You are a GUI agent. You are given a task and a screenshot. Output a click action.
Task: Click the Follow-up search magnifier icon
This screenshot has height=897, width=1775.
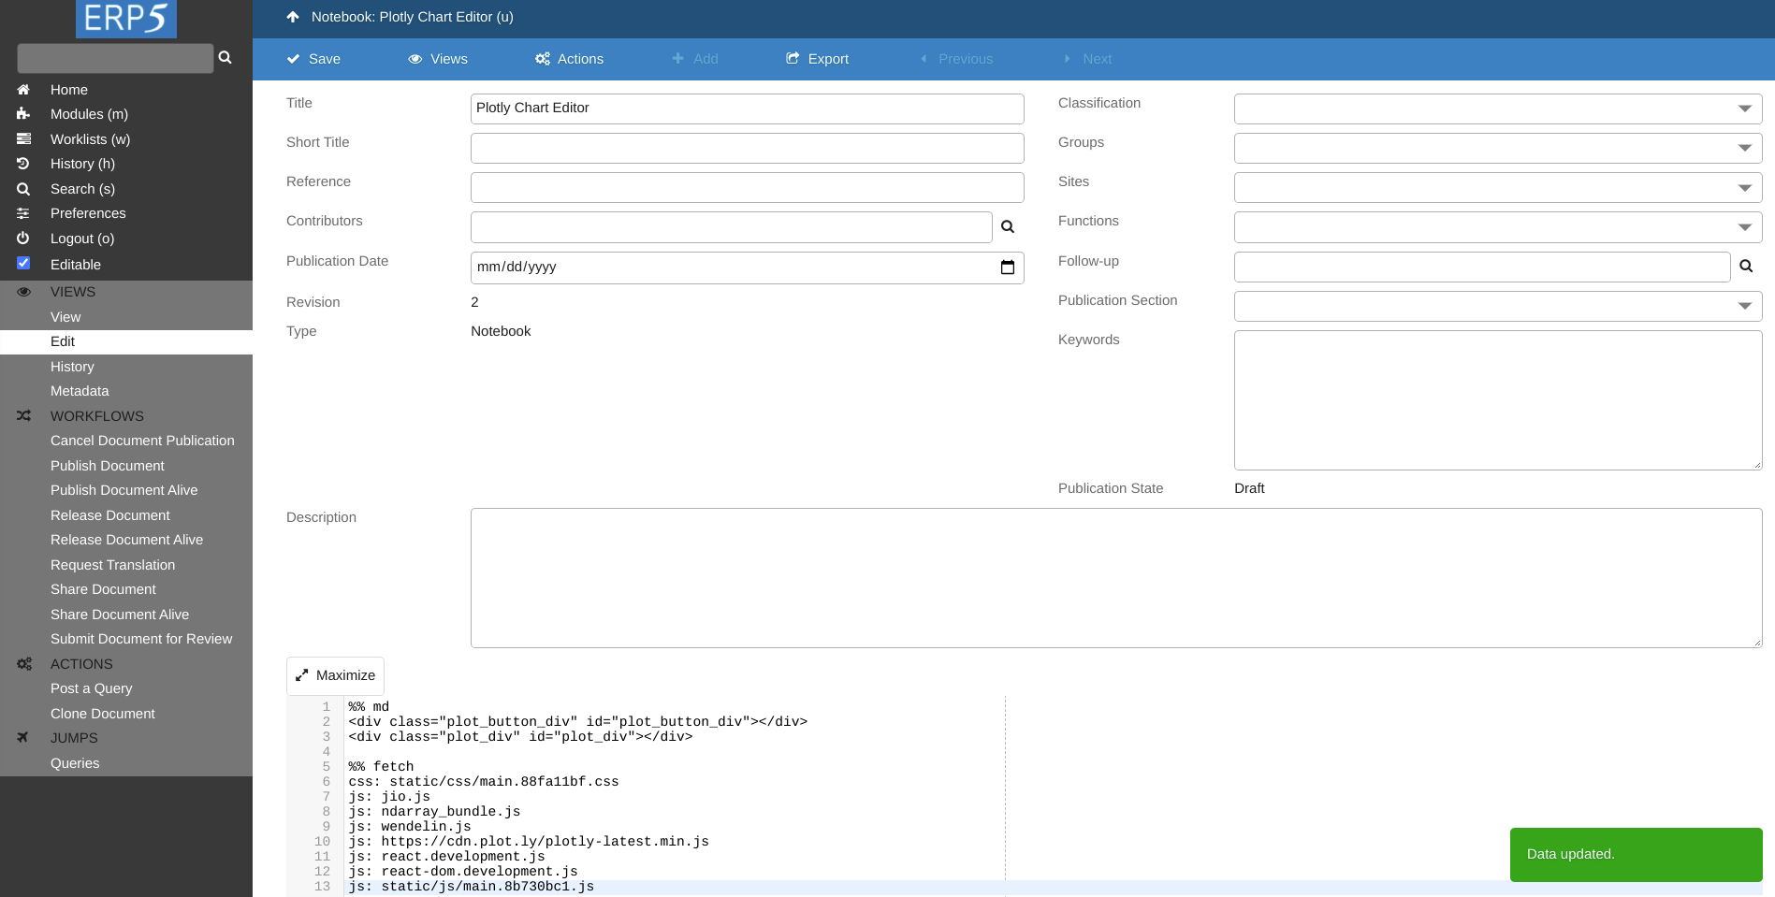(1746, 266)
